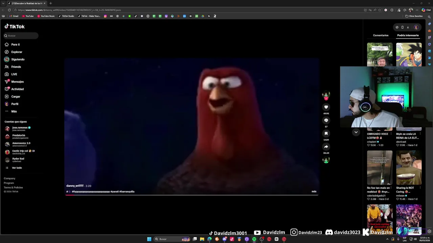Click the Buscar search field in TikTok

pyautogui.click(x=21, y=35)
